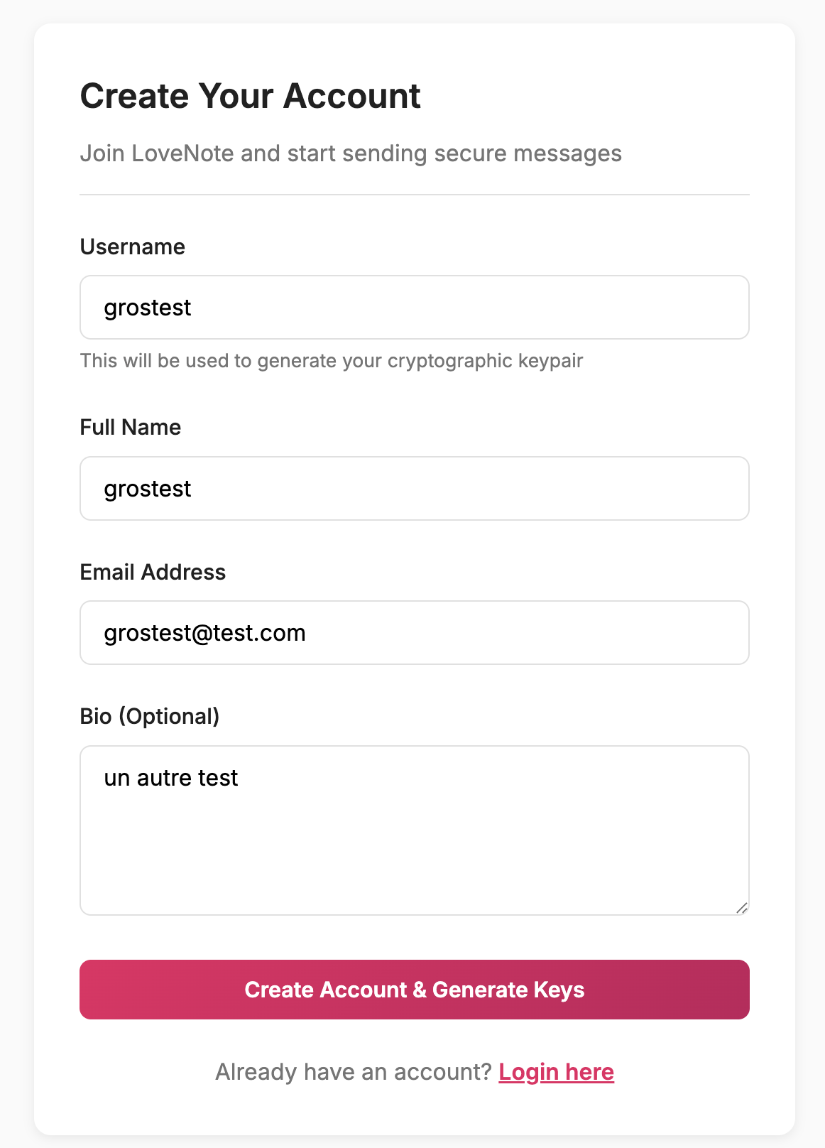Screen dimensions: 825x1148
Task: Select the Email Address input box
Action: click(414, 633)
